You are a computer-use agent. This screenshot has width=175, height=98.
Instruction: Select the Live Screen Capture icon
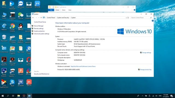[x=12, y=61]
